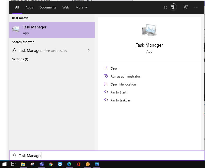Open the Windows Start button
This screenshot has height=168, width=205.
click(4, 164)
